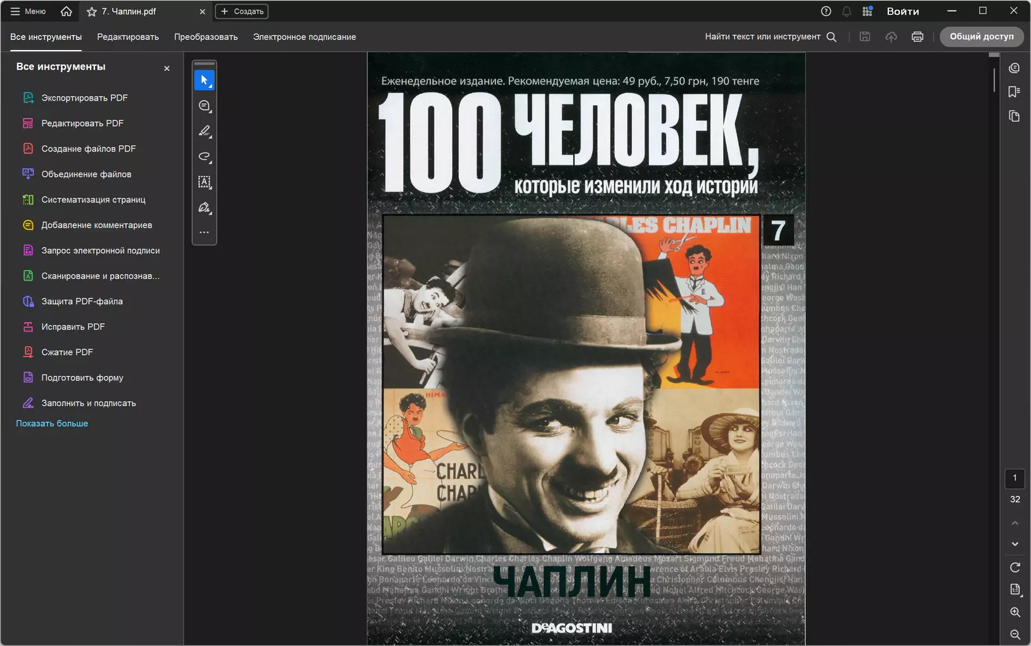This screenshot has height=646, width=1031.
Task: Open the fill and sign pen tool
Action: tap(204, 208)
